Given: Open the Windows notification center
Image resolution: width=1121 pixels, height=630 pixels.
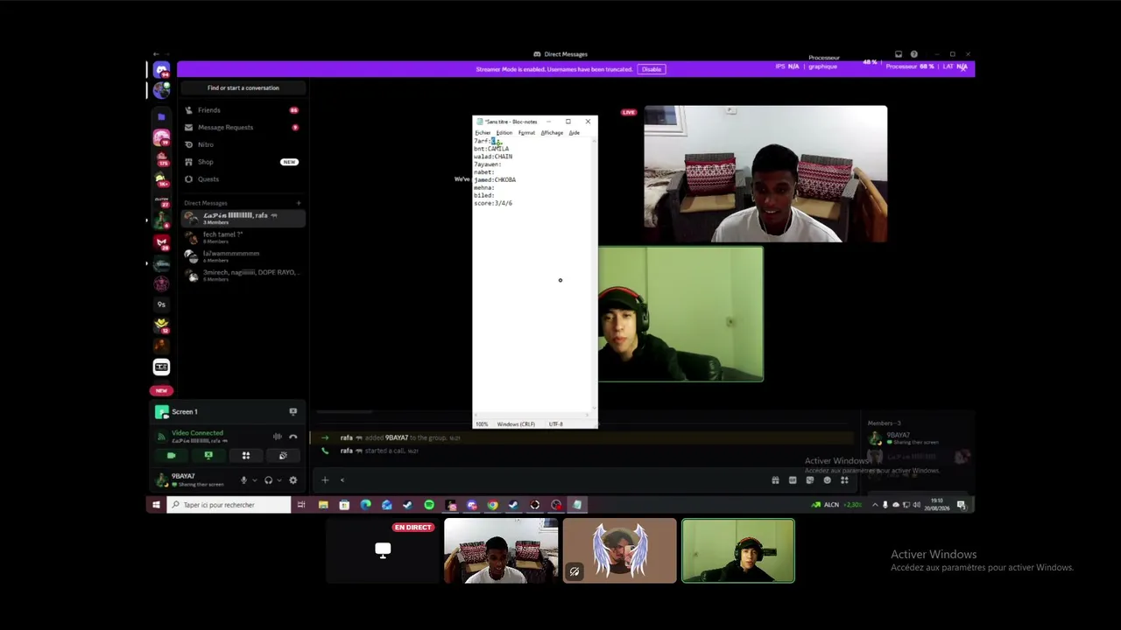Looking at the screenshot, I should pos(962,505).
